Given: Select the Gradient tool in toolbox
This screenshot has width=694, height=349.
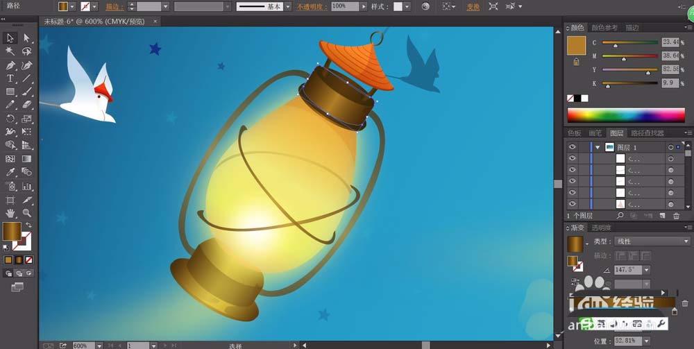Looking at the screenshot, I should (26, 159).
